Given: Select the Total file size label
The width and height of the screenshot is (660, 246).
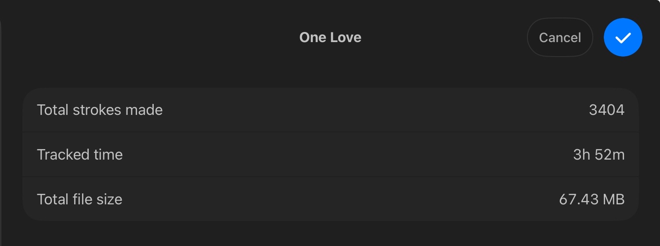Looking at the screenshot, I should (79, 199).
